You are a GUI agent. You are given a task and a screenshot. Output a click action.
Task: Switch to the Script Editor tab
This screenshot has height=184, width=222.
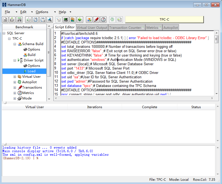coord(65,27)
